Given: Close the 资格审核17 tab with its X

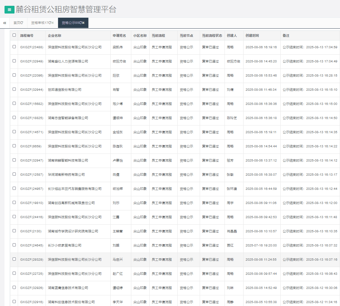Looking at the screenshot, I should (x=53, y=23).
